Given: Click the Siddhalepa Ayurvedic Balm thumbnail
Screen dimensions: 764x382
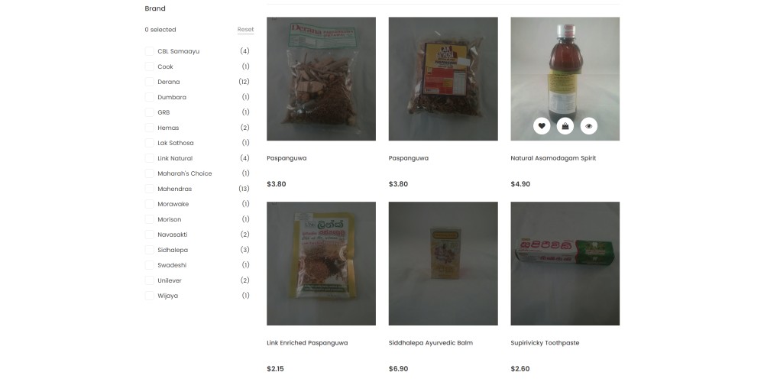Looking at the screenshot, I should 443,264.
